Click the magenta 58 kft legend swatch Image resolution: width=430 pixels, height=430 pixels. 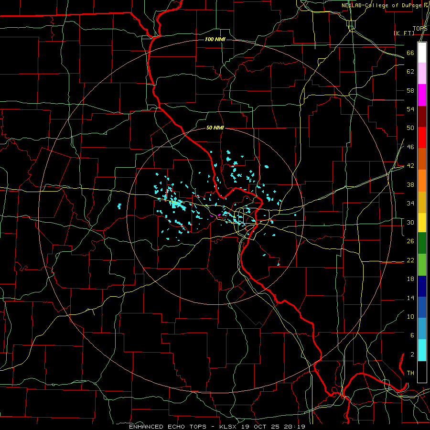[x=422, y=95]
